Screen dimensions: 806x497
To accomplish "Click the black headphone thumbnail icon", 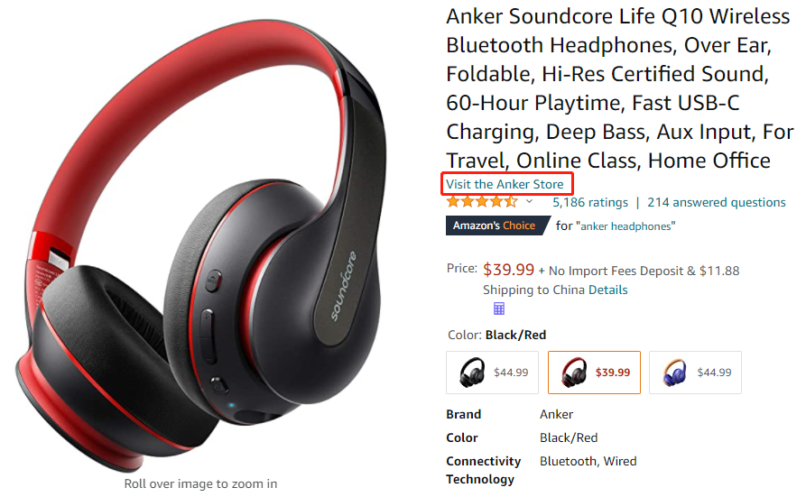I will (472, 373).
